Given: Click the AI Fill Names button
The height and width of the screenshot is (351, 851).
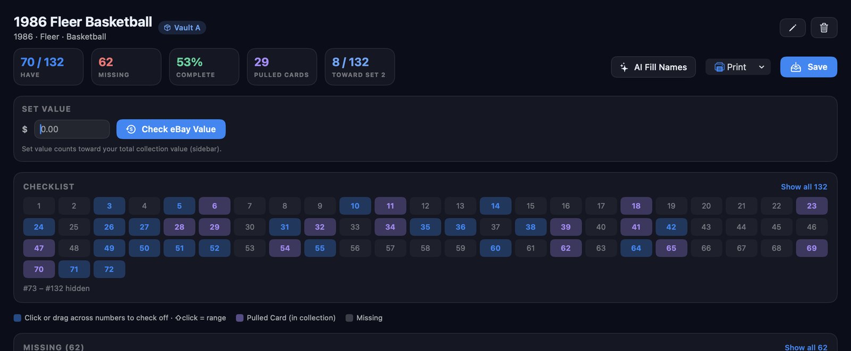Looking at the screenshot, I should (653, 67).
